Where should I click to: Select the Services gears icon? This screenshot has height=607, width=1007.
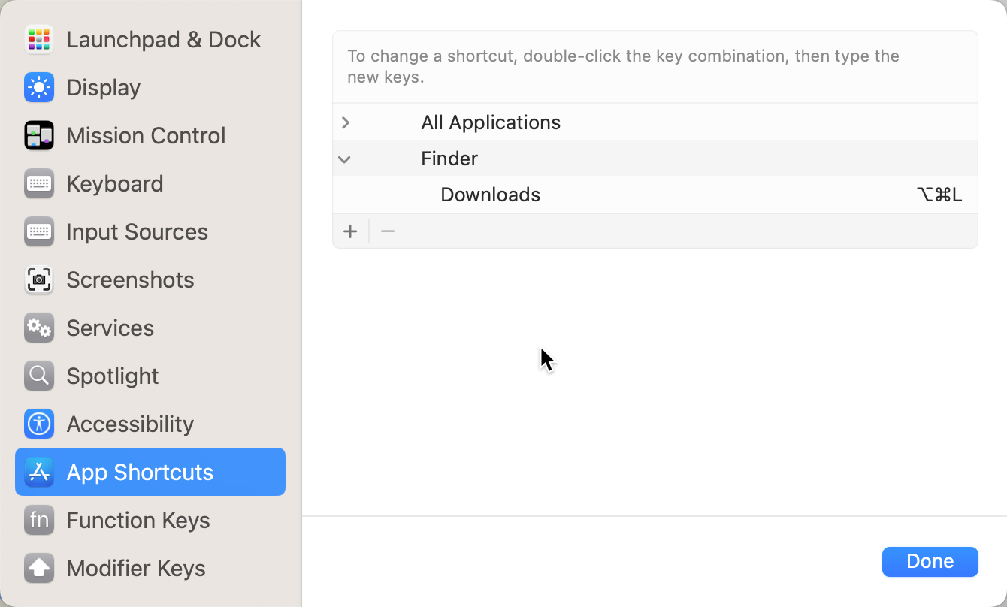[38, 328]
